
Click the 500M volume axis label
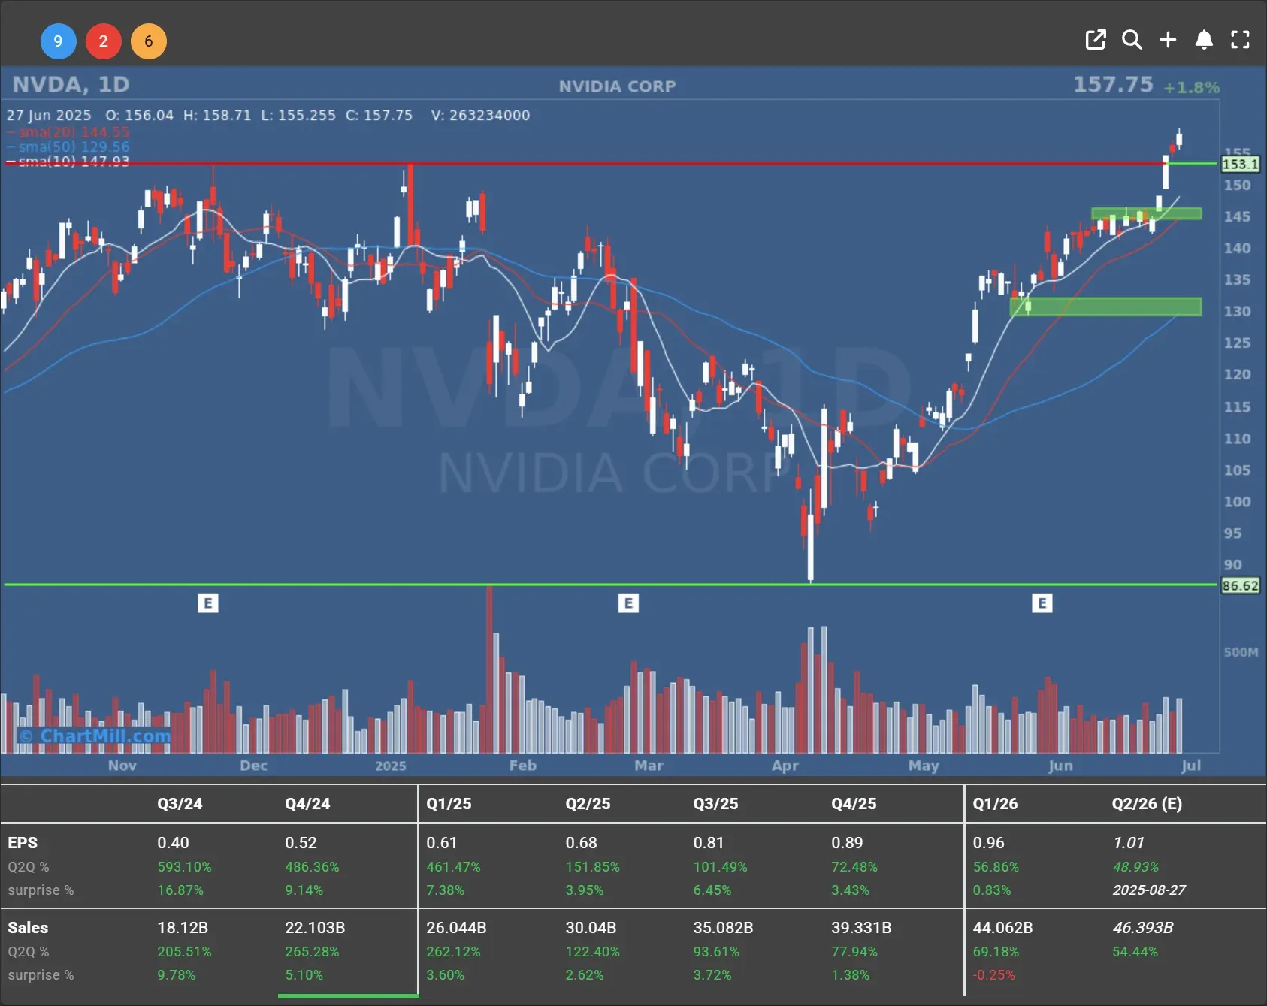(1241, 652)
